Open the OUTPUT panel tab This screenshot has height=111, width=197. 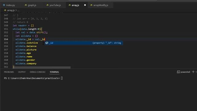pos(22,72)
